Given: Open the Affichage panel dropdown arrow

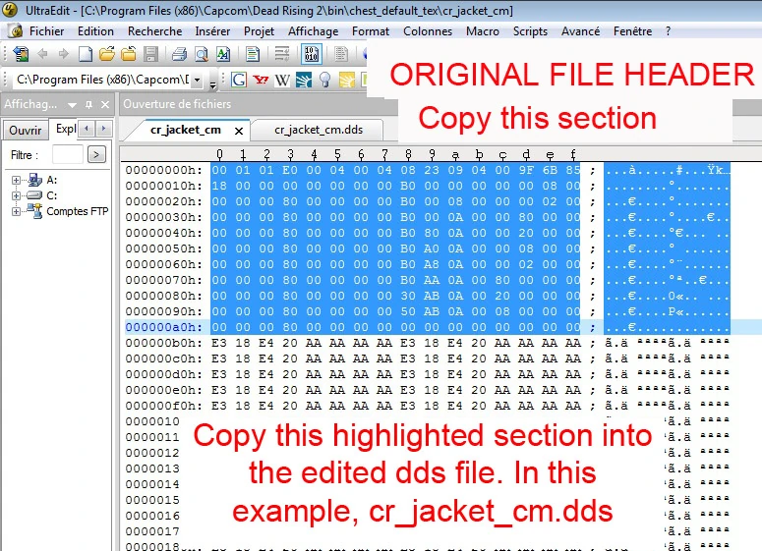Looking at the screenshot, I should click(x=73, y=105).
